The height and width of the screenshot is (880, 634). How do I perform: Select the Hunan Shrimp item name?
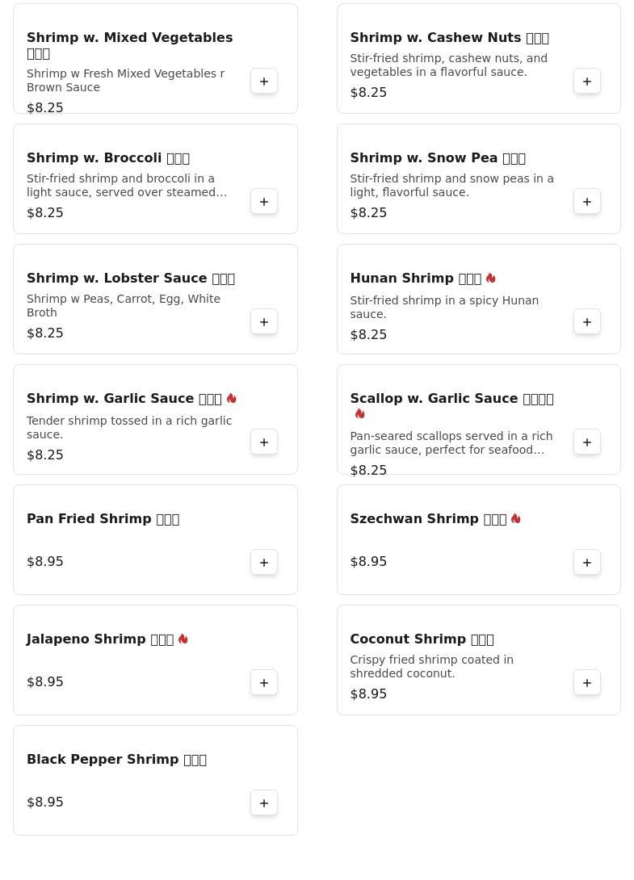(x=416, y=279)
